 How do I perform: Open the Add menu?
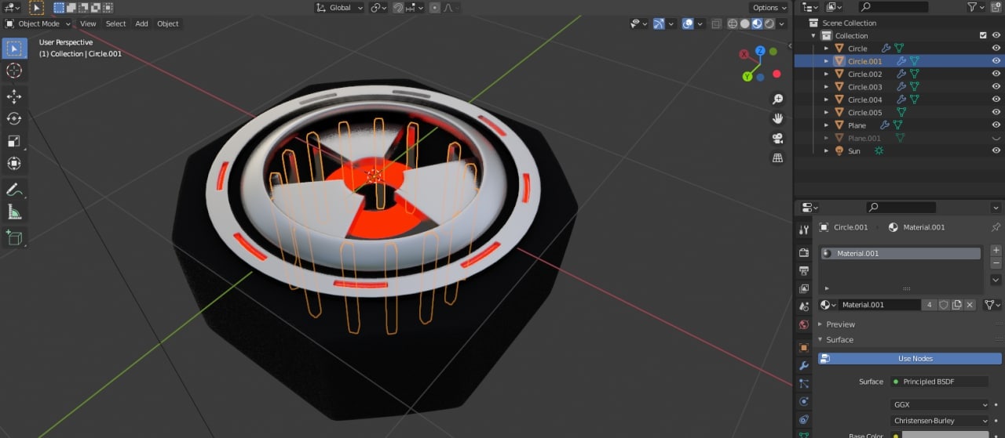[141, 24]
